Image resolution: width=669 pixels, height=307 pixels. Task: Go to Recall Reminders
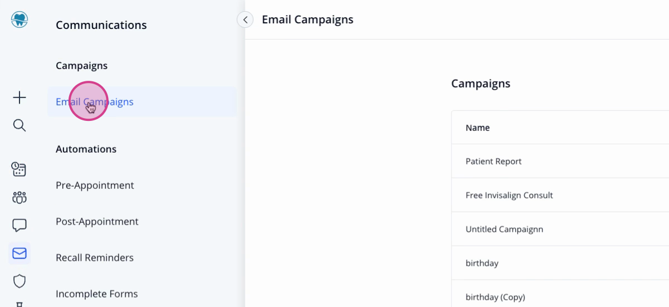click(95, 258)
